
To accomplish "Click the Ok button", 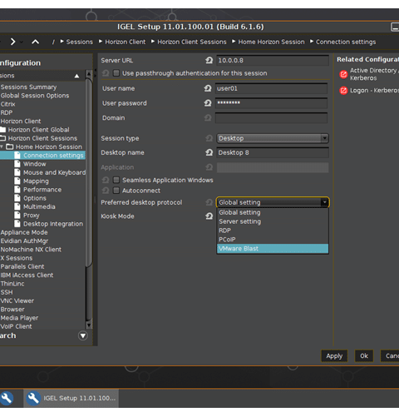I will (364, 355).
